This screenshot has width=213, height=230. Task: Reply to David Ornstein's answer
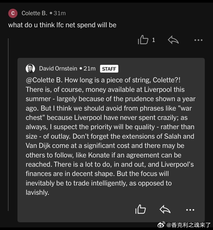(x=165, y=210)
